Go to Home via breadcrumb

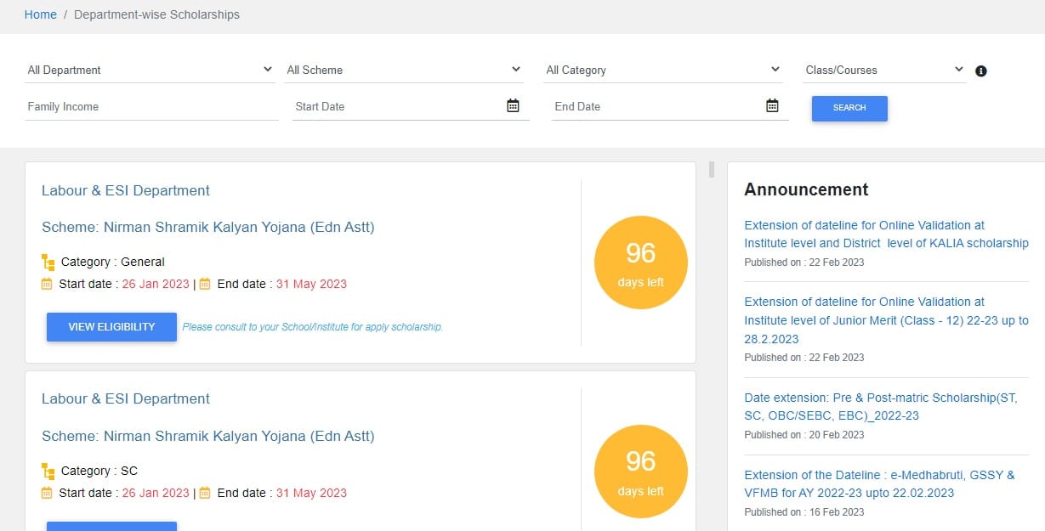coord(41,14)
